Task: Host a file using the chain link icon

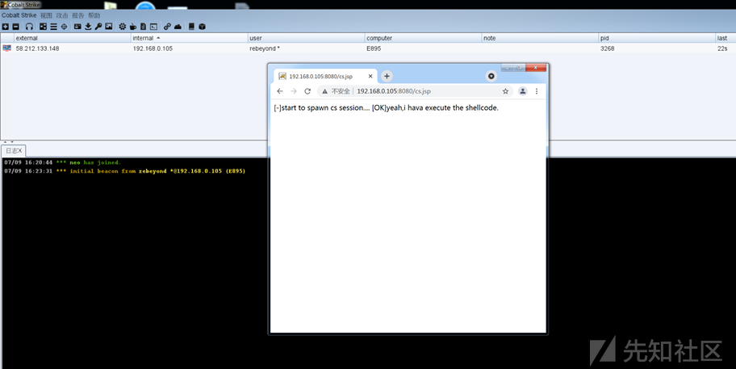Action: [167, 27]
